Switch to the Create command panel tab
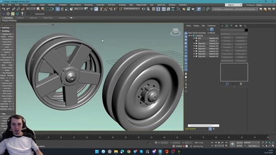This screenshot has height=155, width=276. click(222, 26)
